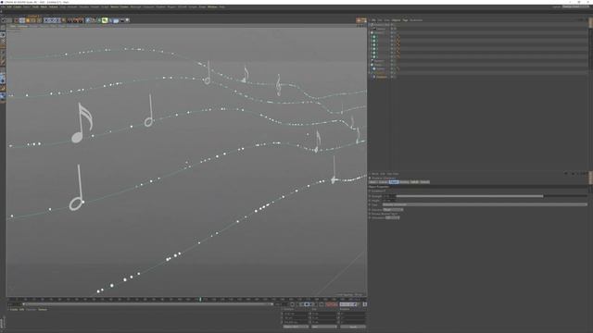Image resolution: width=593 pixels, height=333 pixels.
Task: Switch to the Refresh tab
Action: point(424,182)
